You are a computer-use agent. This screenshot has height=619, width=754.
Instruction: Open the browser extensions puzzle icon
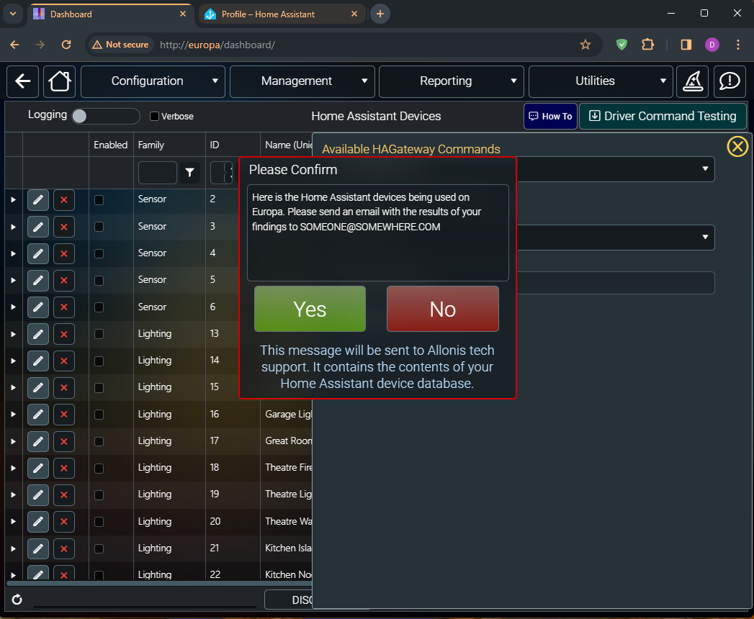click(647, 45)
